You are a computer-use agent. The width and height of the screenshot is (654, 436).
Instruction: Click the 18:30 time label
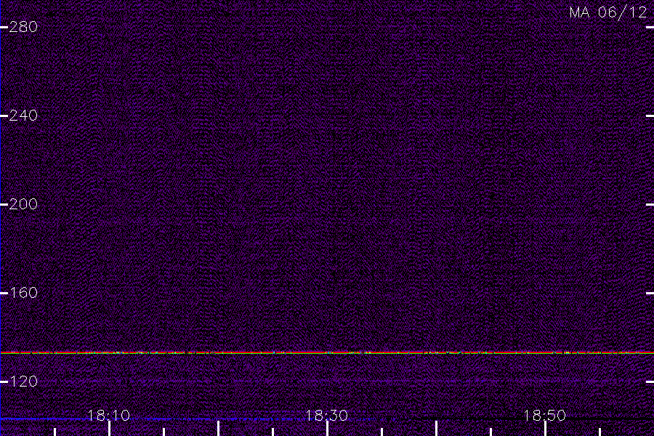click(x=326, y=416)
